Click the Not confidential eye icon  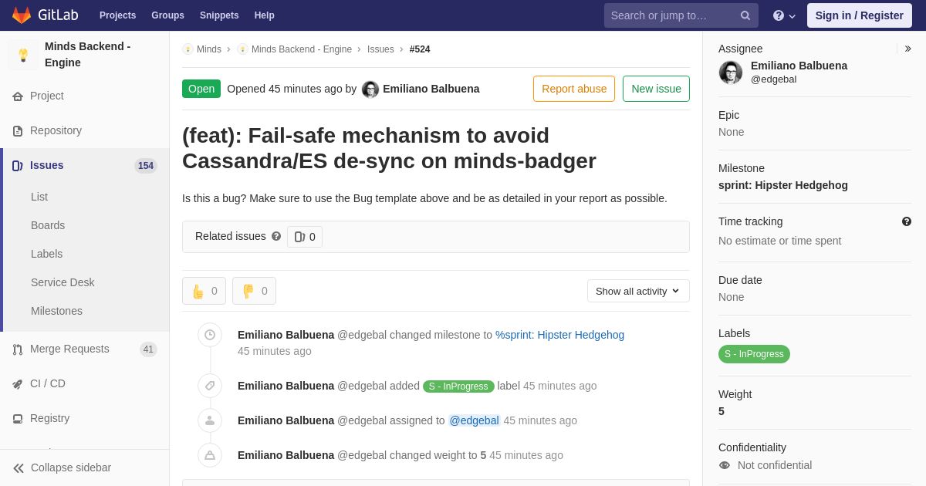[x=725, y=465]
